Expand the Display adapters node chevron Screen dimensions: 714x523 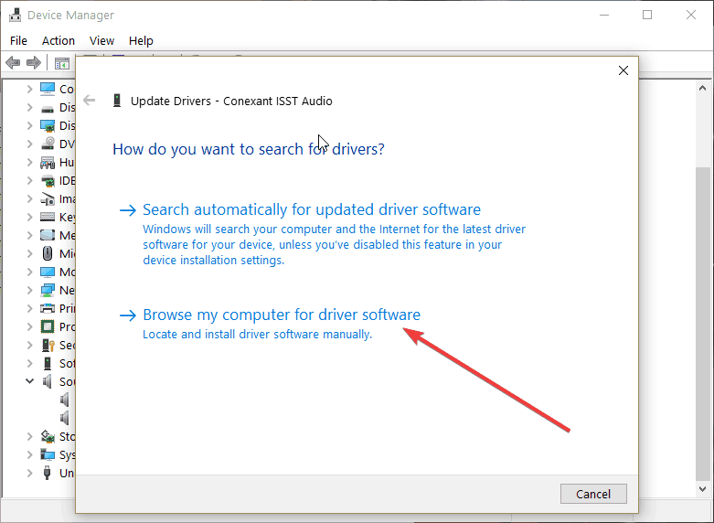click(29, 125)
